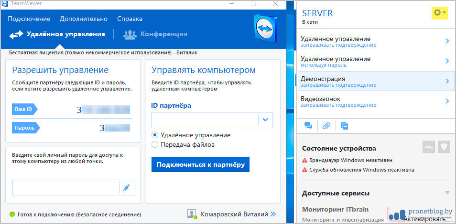Open the Справка menu
456x224 pixels.
tap(130, 19)
